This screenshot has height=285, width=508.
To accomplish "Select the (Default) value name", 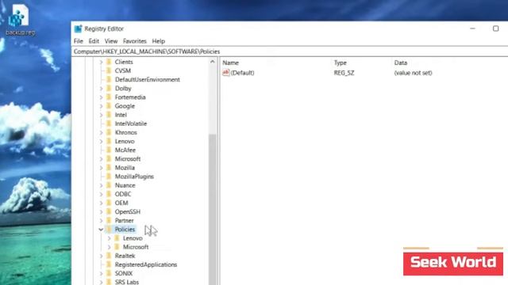I will tap(242, 73).
